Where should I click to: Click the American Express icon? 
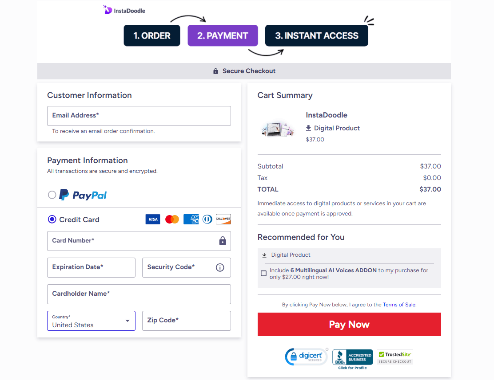point(191,219)
